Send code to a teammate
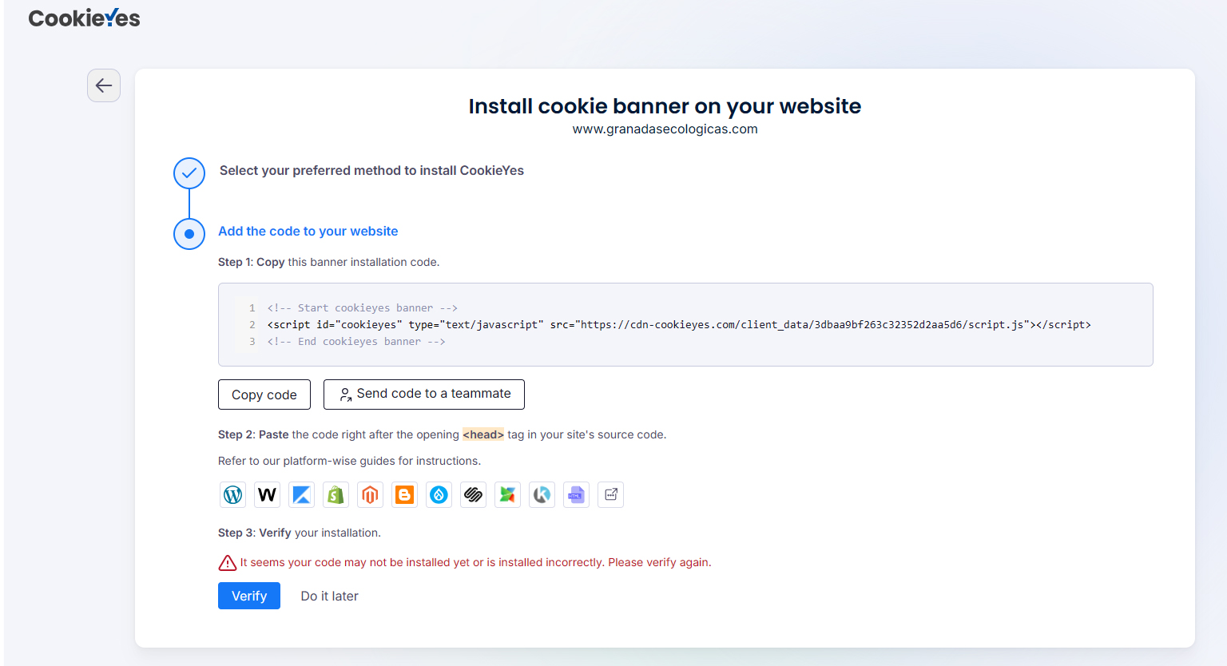 click(x=424, y=394)
